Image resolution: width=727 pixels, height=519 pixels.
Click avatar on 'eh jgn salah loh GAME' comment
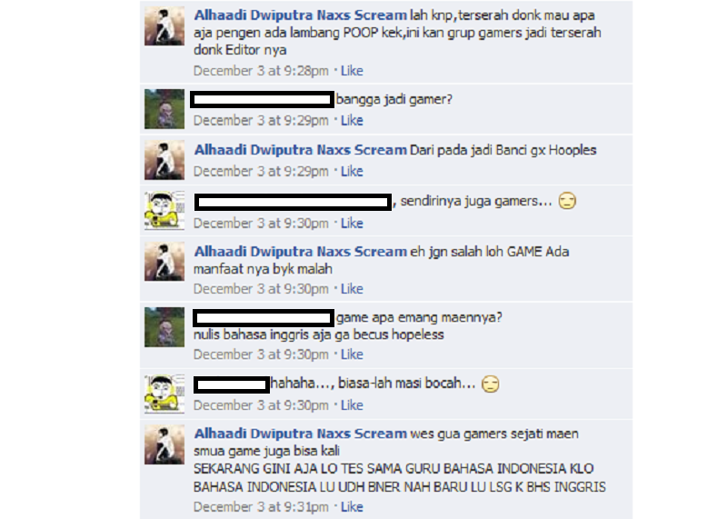coord(164,262)
